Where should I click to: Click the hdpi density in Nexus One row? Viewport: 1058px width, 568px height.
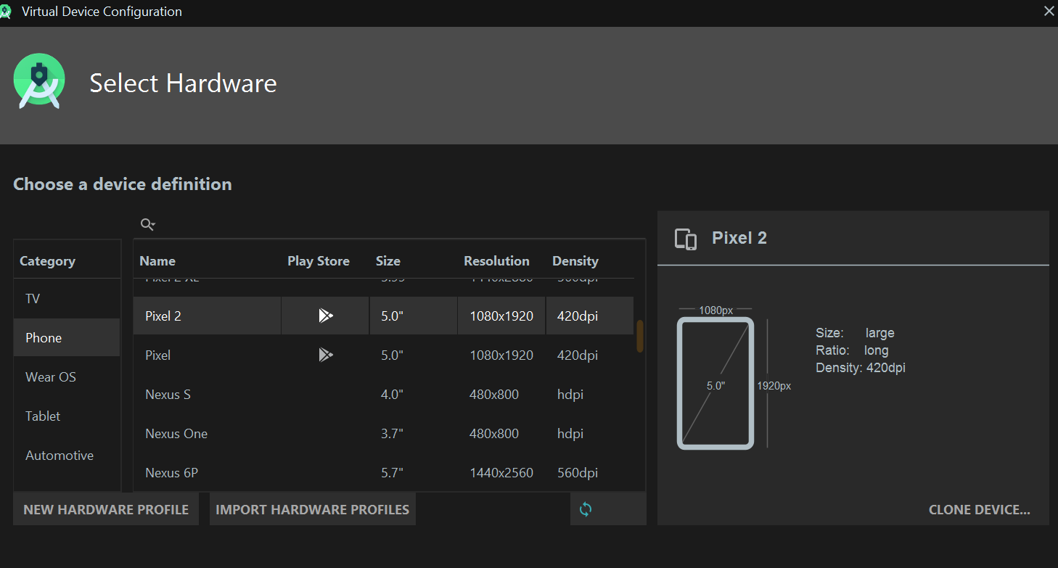(x=570, y=433)
